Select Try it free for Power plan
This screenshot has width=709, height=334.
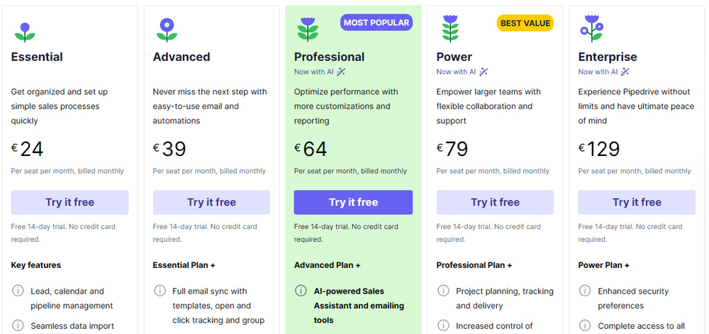coord(495,202)
